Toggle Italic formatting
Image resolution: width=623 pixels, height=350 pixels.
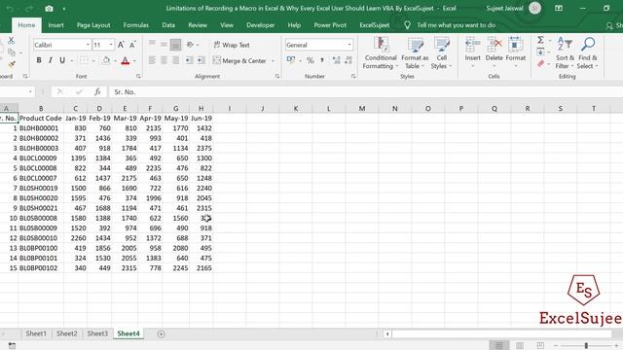(51, 60)
